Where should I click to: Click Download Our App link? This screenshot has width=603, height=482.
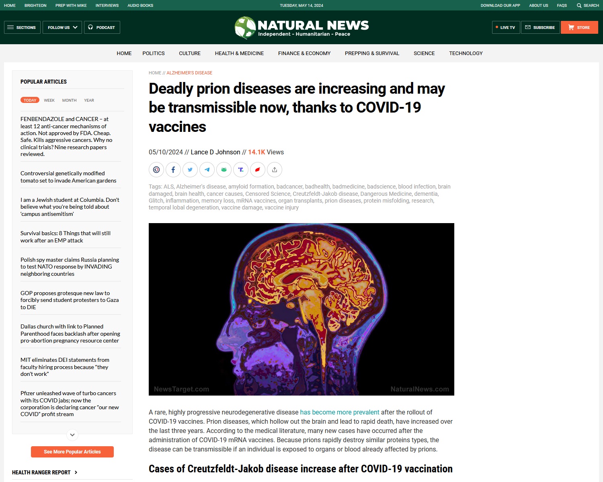coord(500,5)
